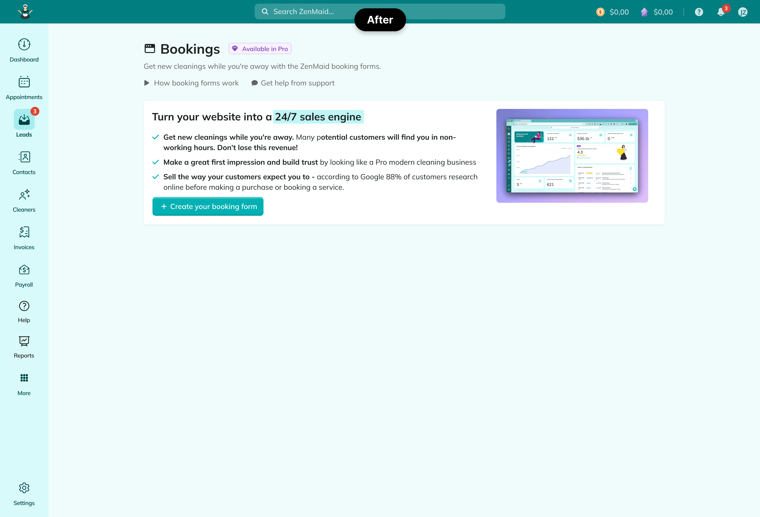Click the Available in Pro badge
Screen dimensions: 760x517
coord(260,49)
